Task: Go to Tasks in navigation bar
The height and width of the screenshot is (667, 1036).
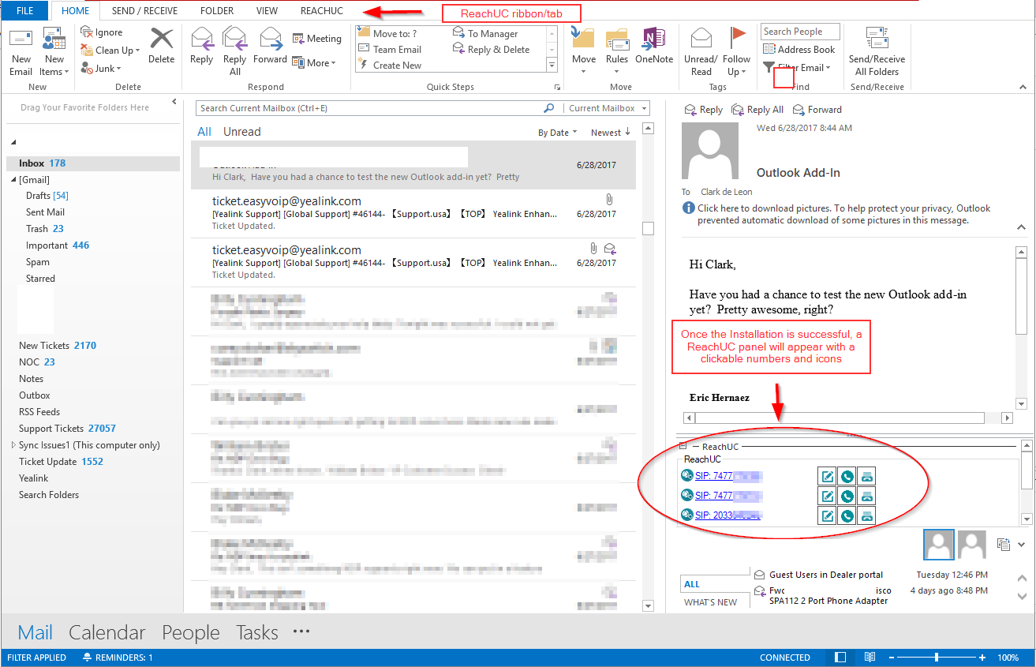Action: [257, 632]
